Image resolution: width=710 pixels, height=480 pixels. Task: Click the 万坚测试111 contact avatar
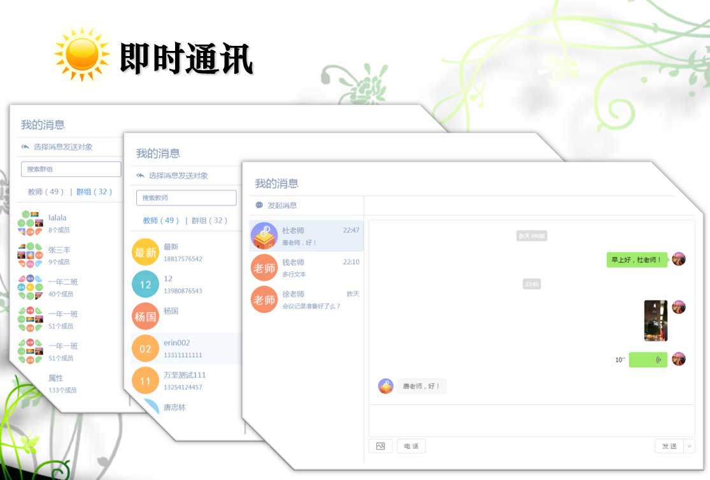[x=145, y=381]
